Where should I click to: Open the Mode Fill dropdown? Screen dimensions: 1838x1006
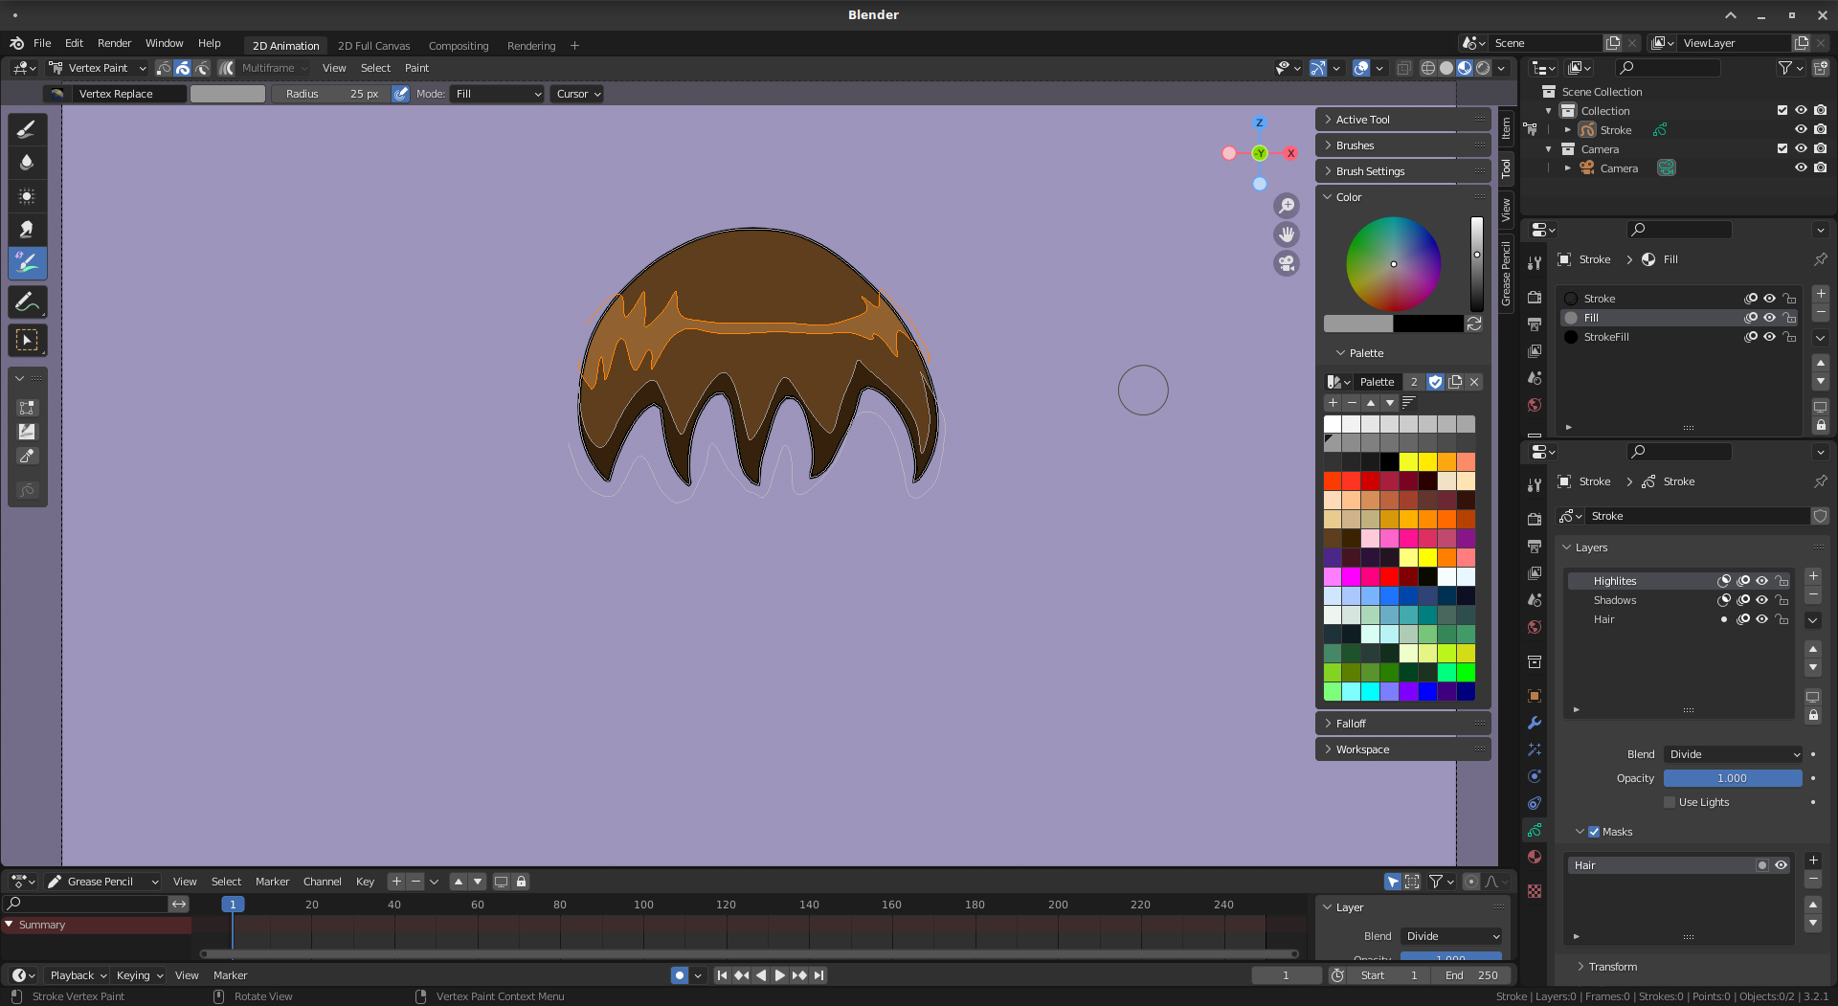(498, 94)
